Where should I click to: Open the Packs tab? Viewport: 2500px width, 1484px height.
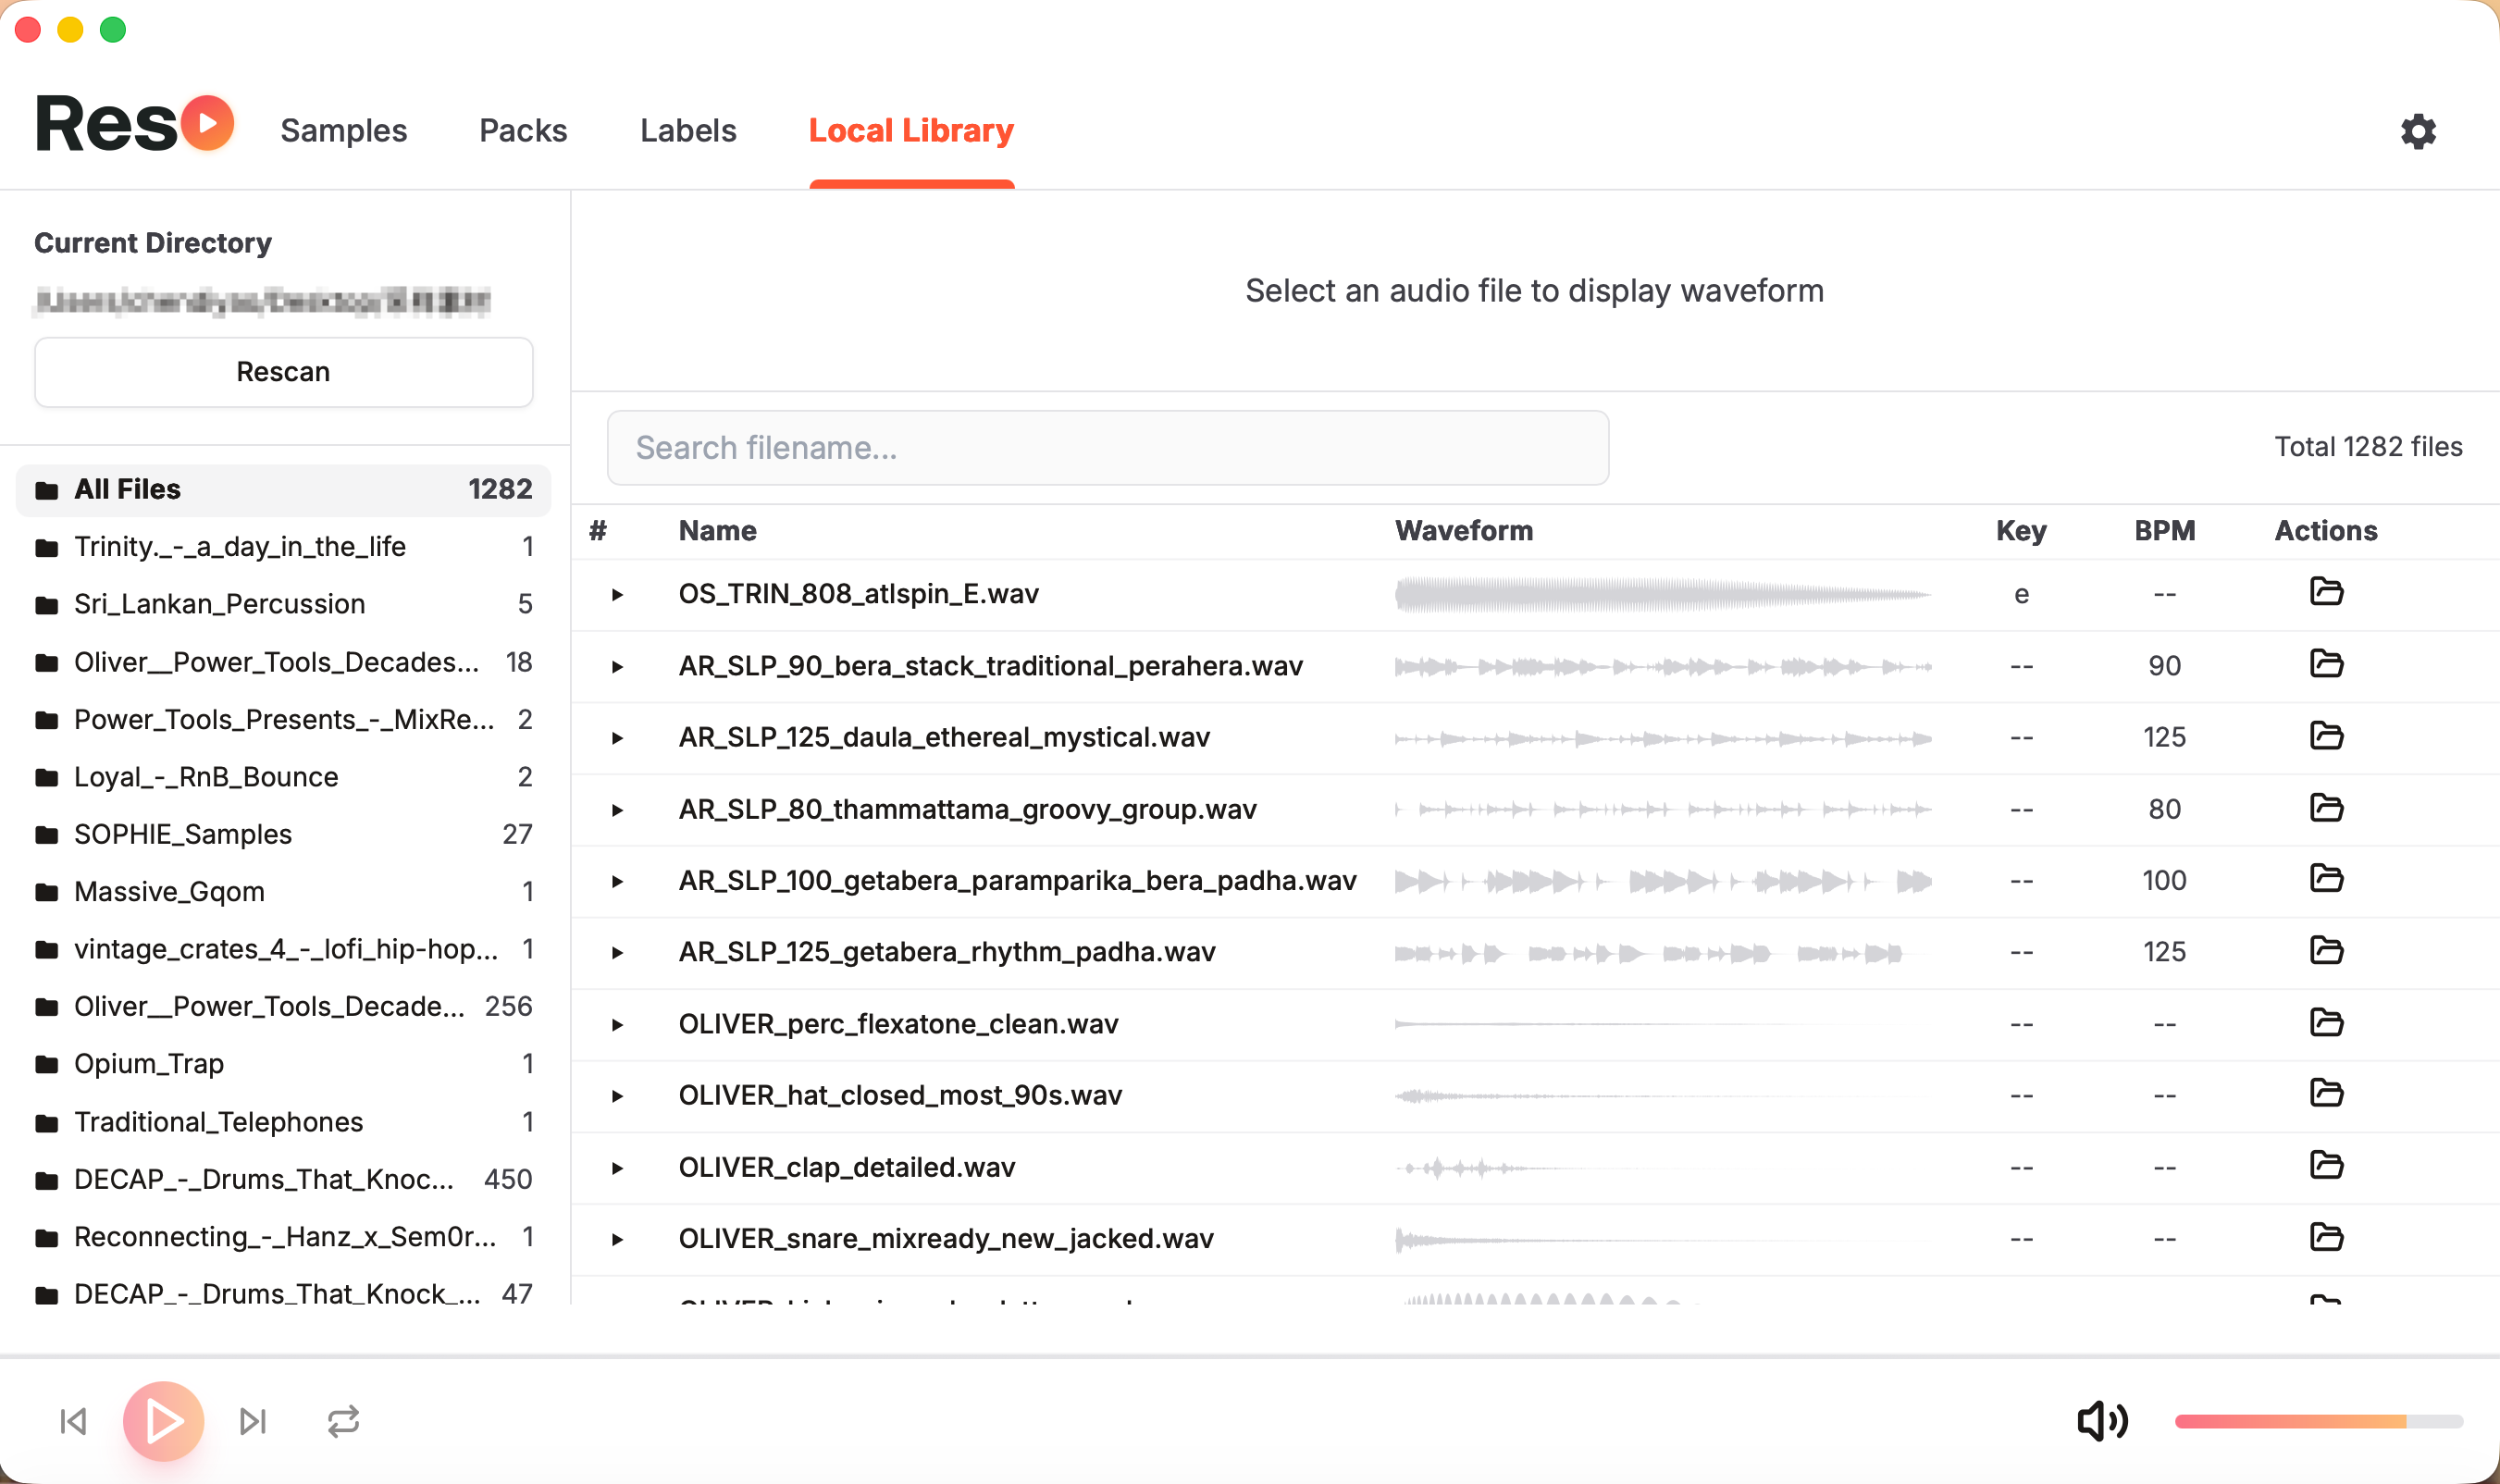coord(523,131)
